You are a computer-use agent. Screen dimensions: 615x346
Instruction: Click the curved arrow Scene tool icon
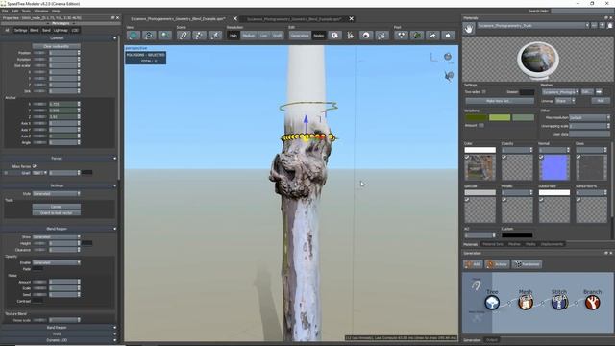184,36
